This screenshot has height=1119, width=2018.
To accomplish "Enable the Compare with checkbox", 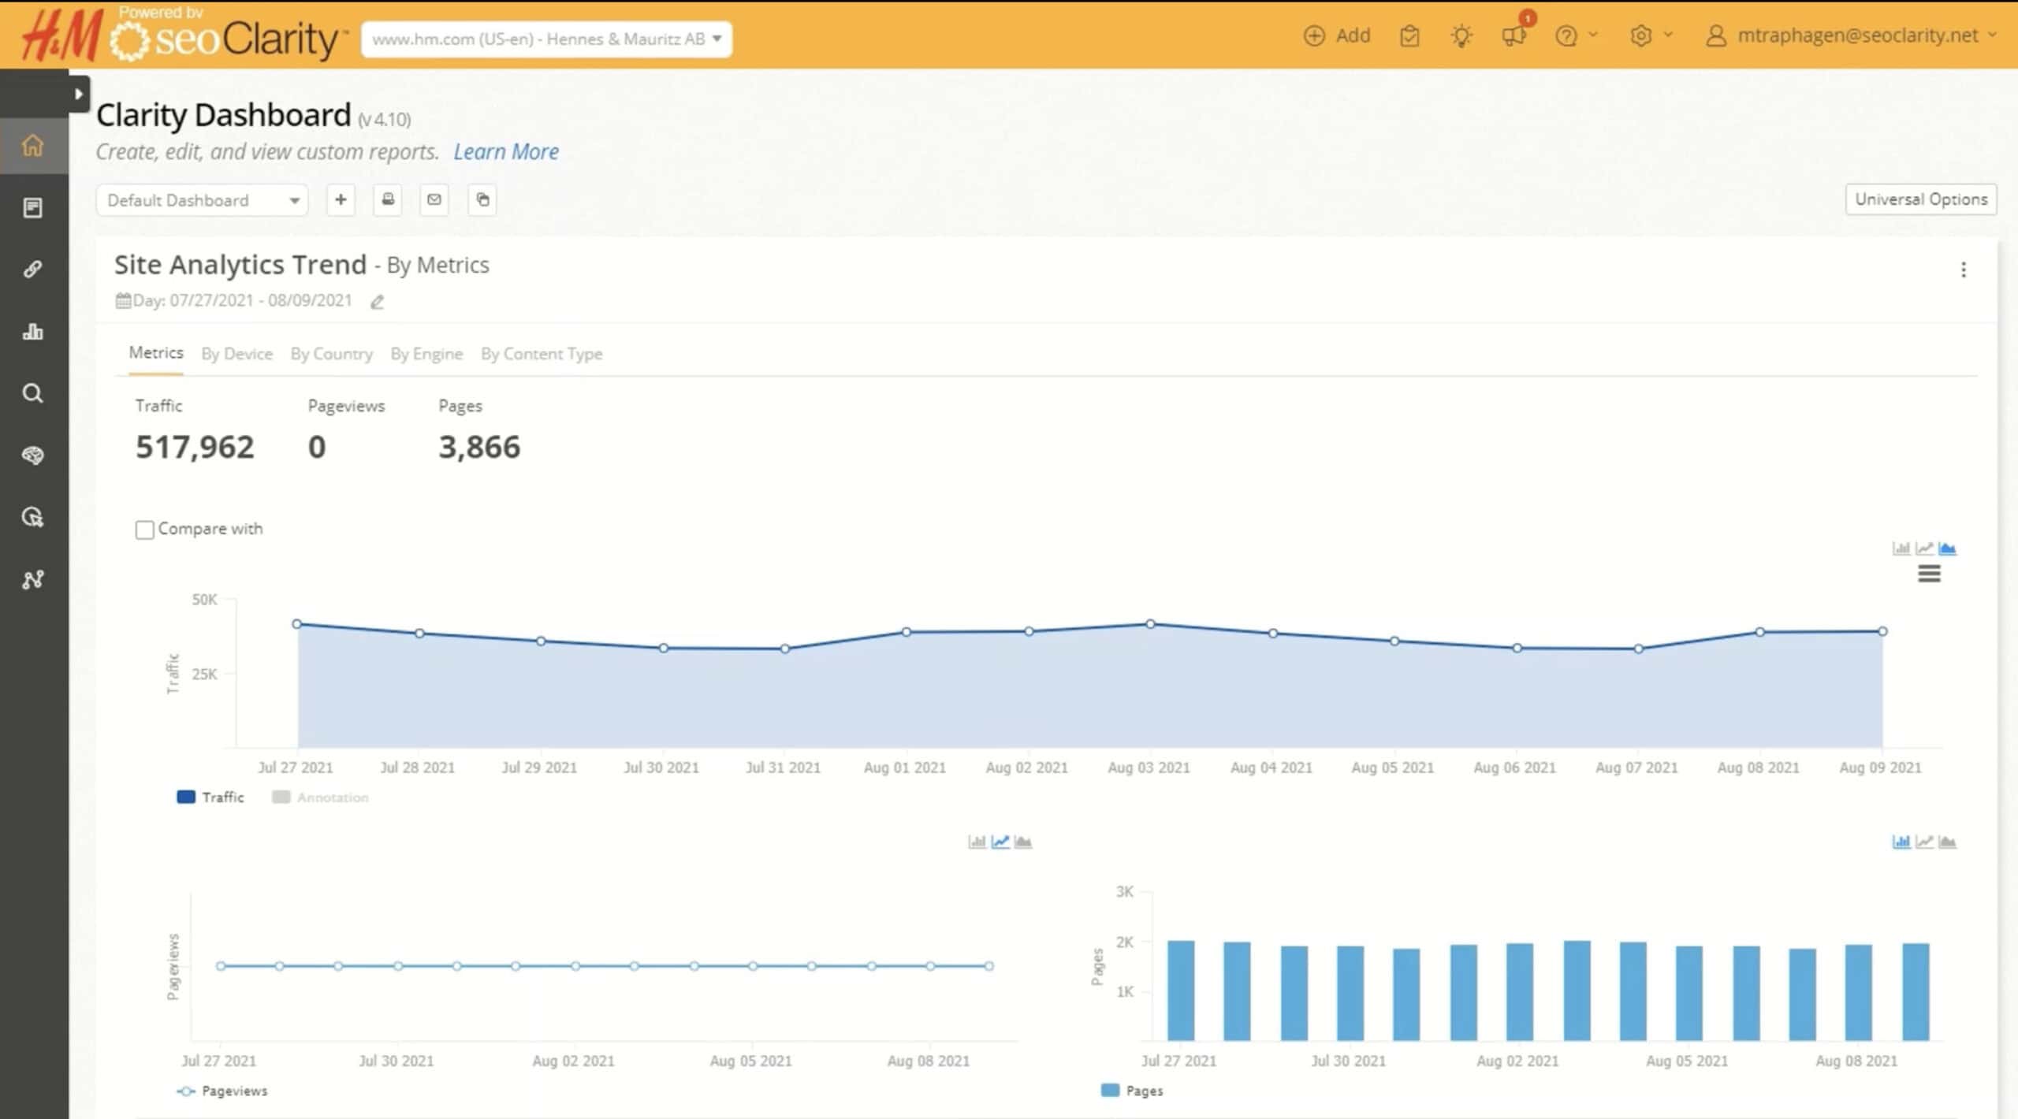I will click(145, 530).
